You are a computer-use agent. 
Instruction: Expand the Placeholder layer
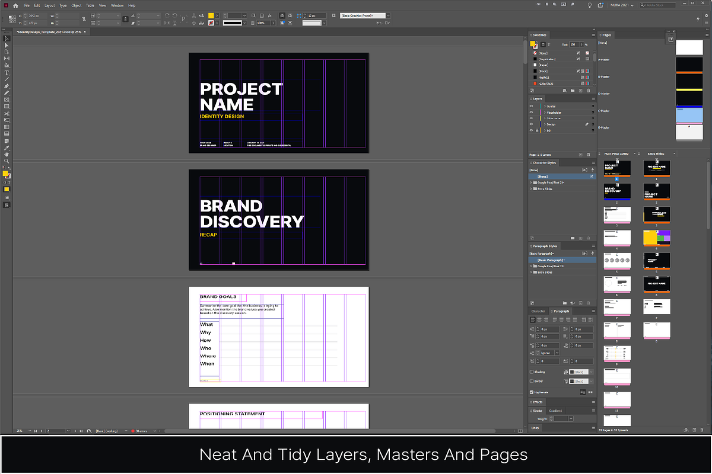tap(544, 112)
